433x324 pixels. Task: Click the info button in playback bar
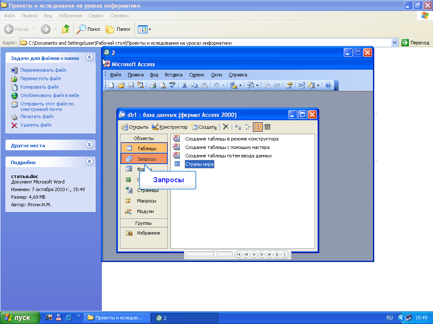tap(285, 254)
